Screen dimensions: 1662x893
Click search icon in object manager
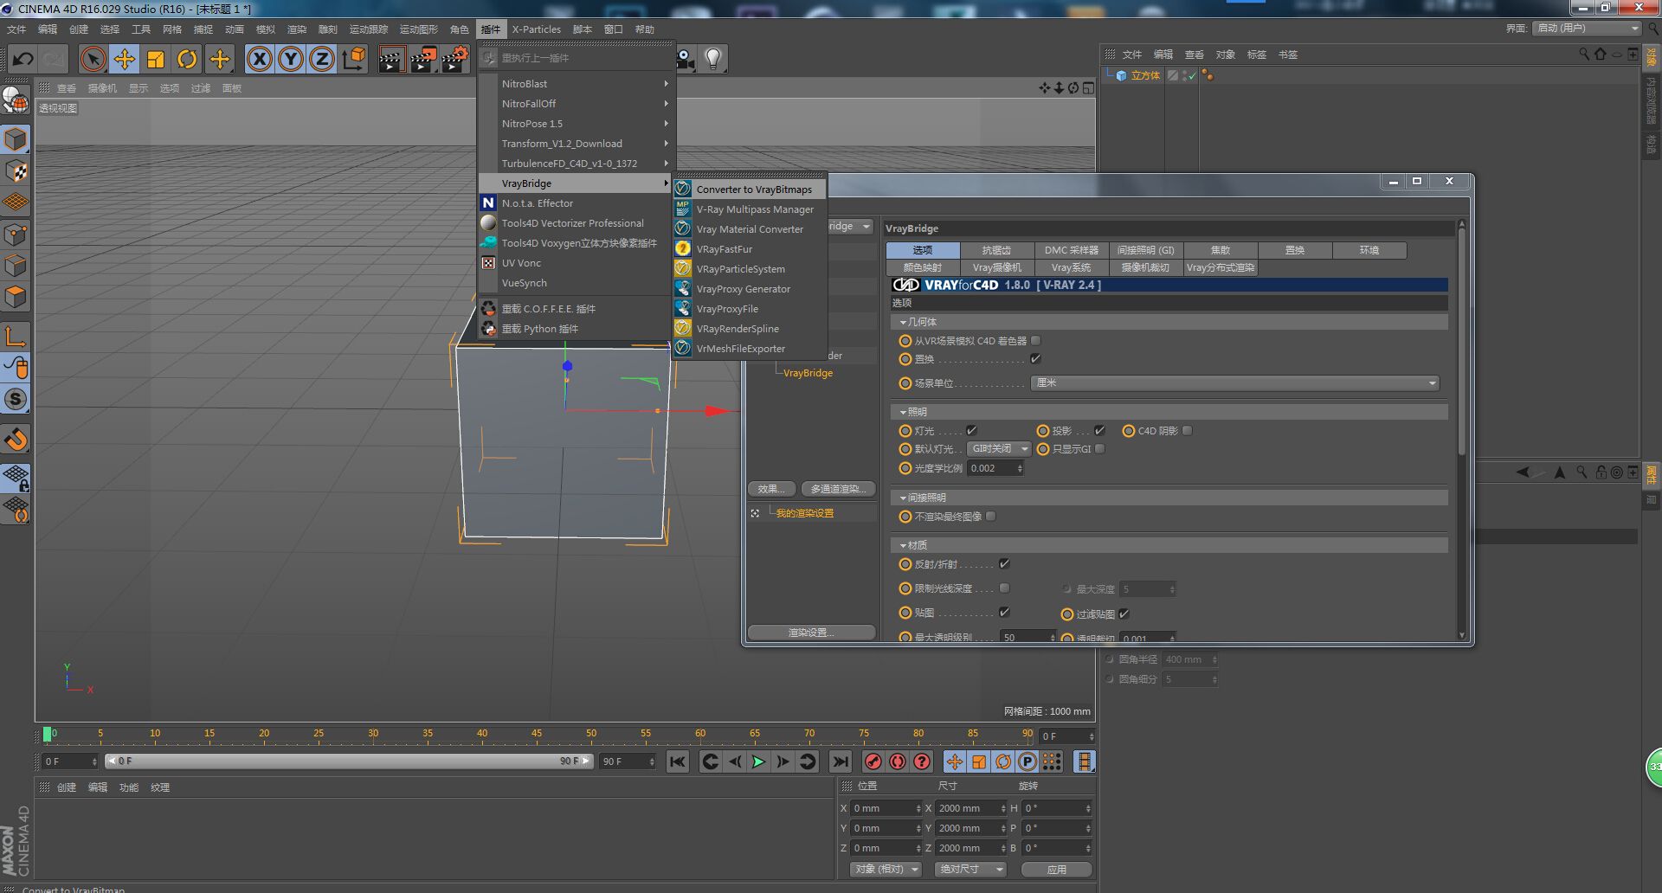coord(1584,54)
